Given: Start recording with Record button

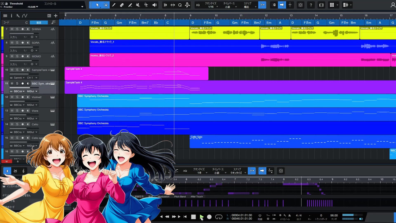Looking at the screenshot, I should (x=210, y=217).
